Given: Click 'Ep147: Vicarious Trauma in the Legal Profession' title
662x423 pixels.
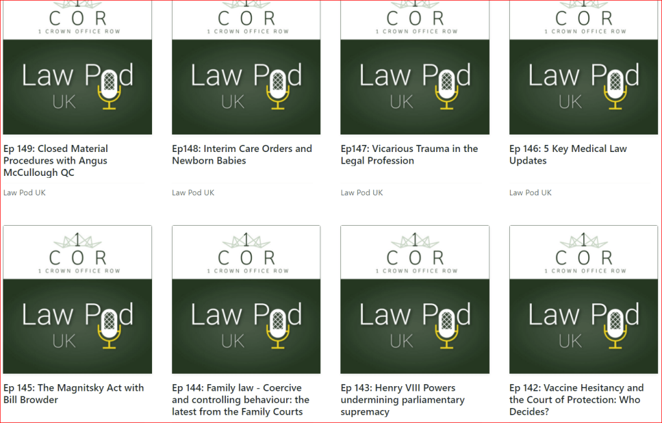Looking at the screenshot, I should (409, 155).
